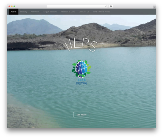
Task: Click the See More button
Action: [81, 115]
